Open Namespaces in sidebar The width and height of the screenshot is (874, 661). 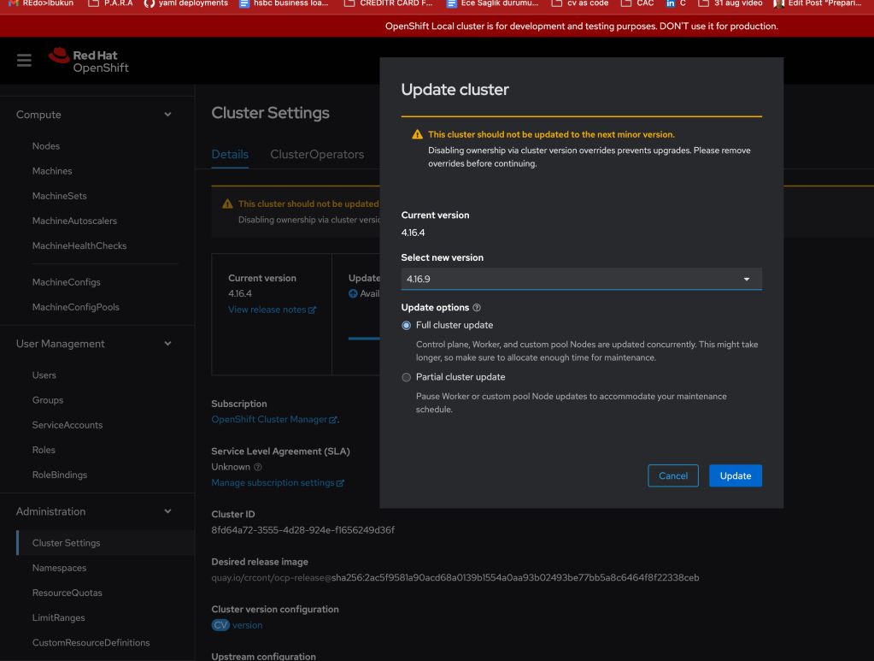[x=59, y=568]
